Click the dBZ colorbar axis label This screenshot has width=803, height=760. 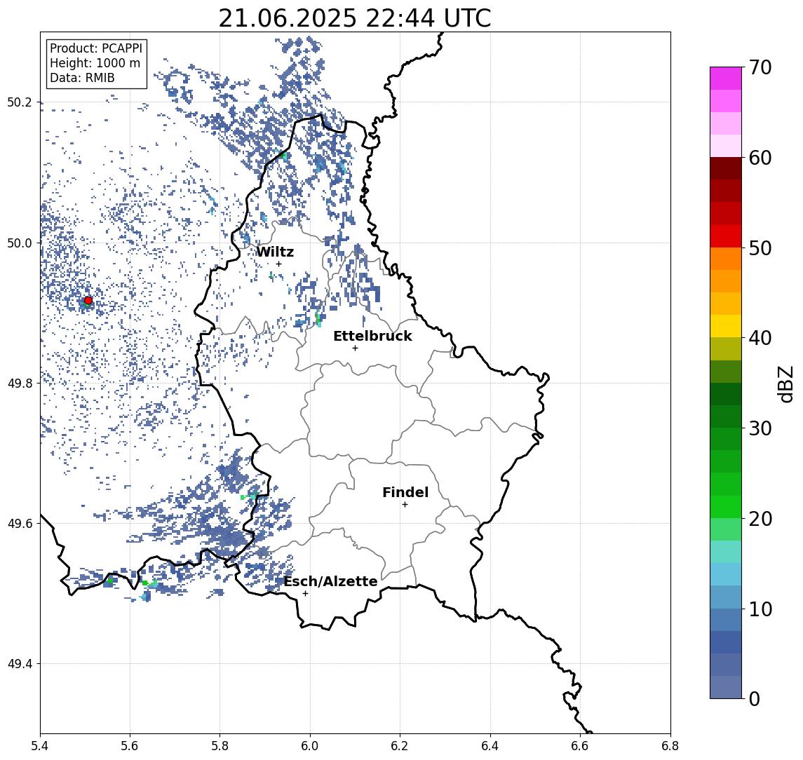(x=785, y=384)
